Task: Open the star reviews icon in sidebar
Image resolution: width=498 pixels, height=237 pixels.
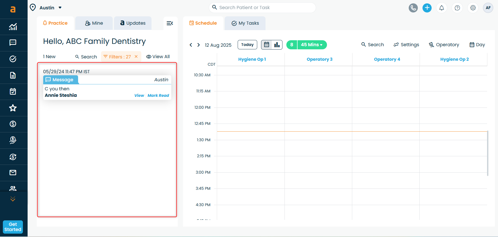Action: click(x=13, y=108)
